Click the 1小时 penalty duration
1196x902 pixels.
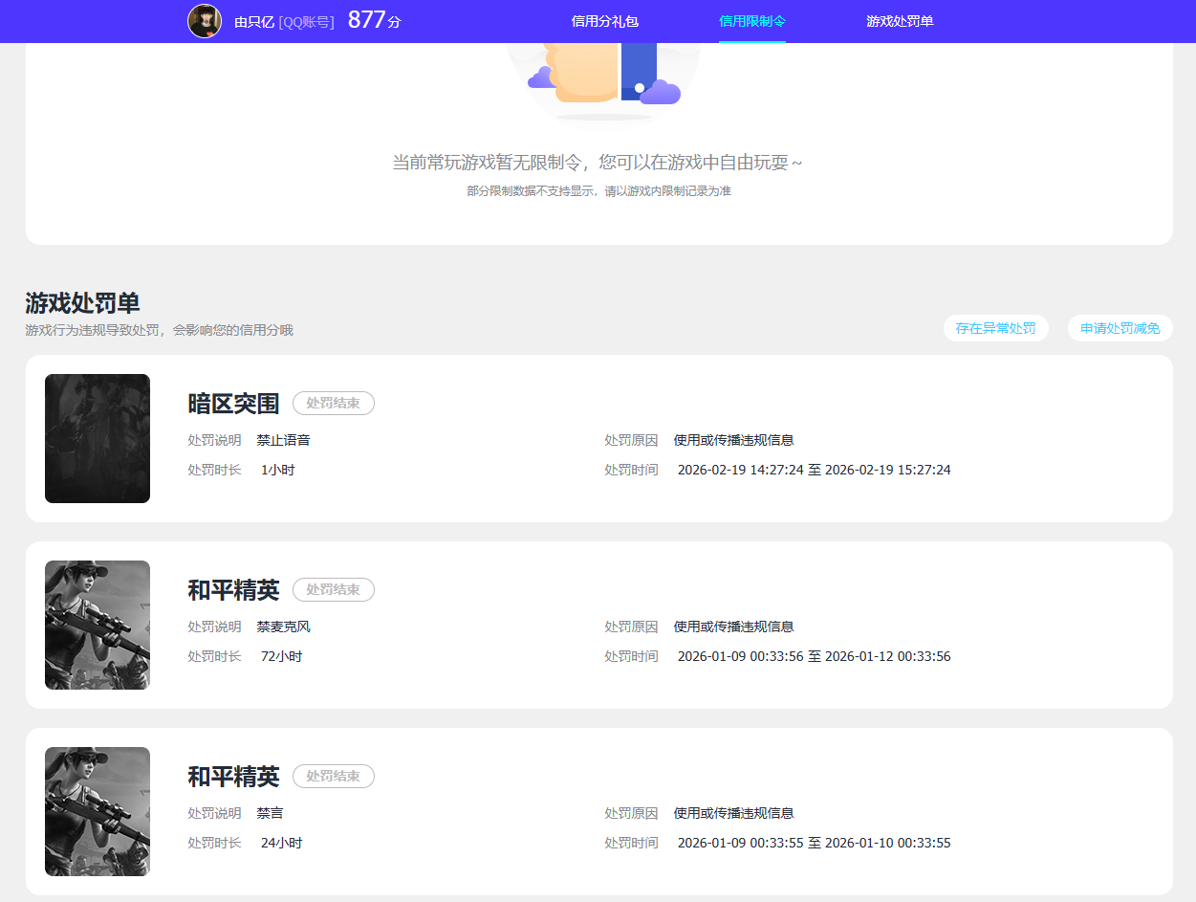click(278, 470)
